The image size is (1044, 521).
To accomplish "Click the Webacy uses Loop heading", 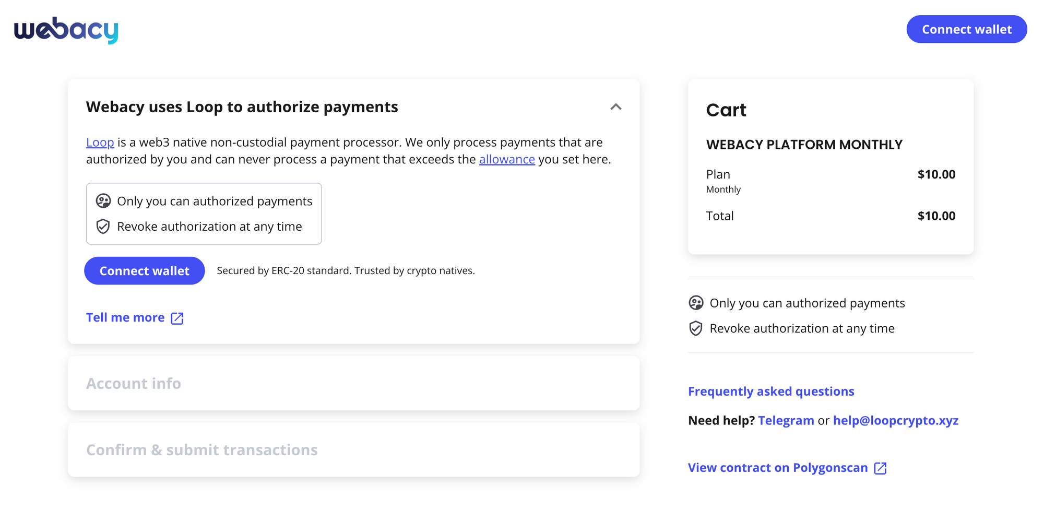I will 242,107.
